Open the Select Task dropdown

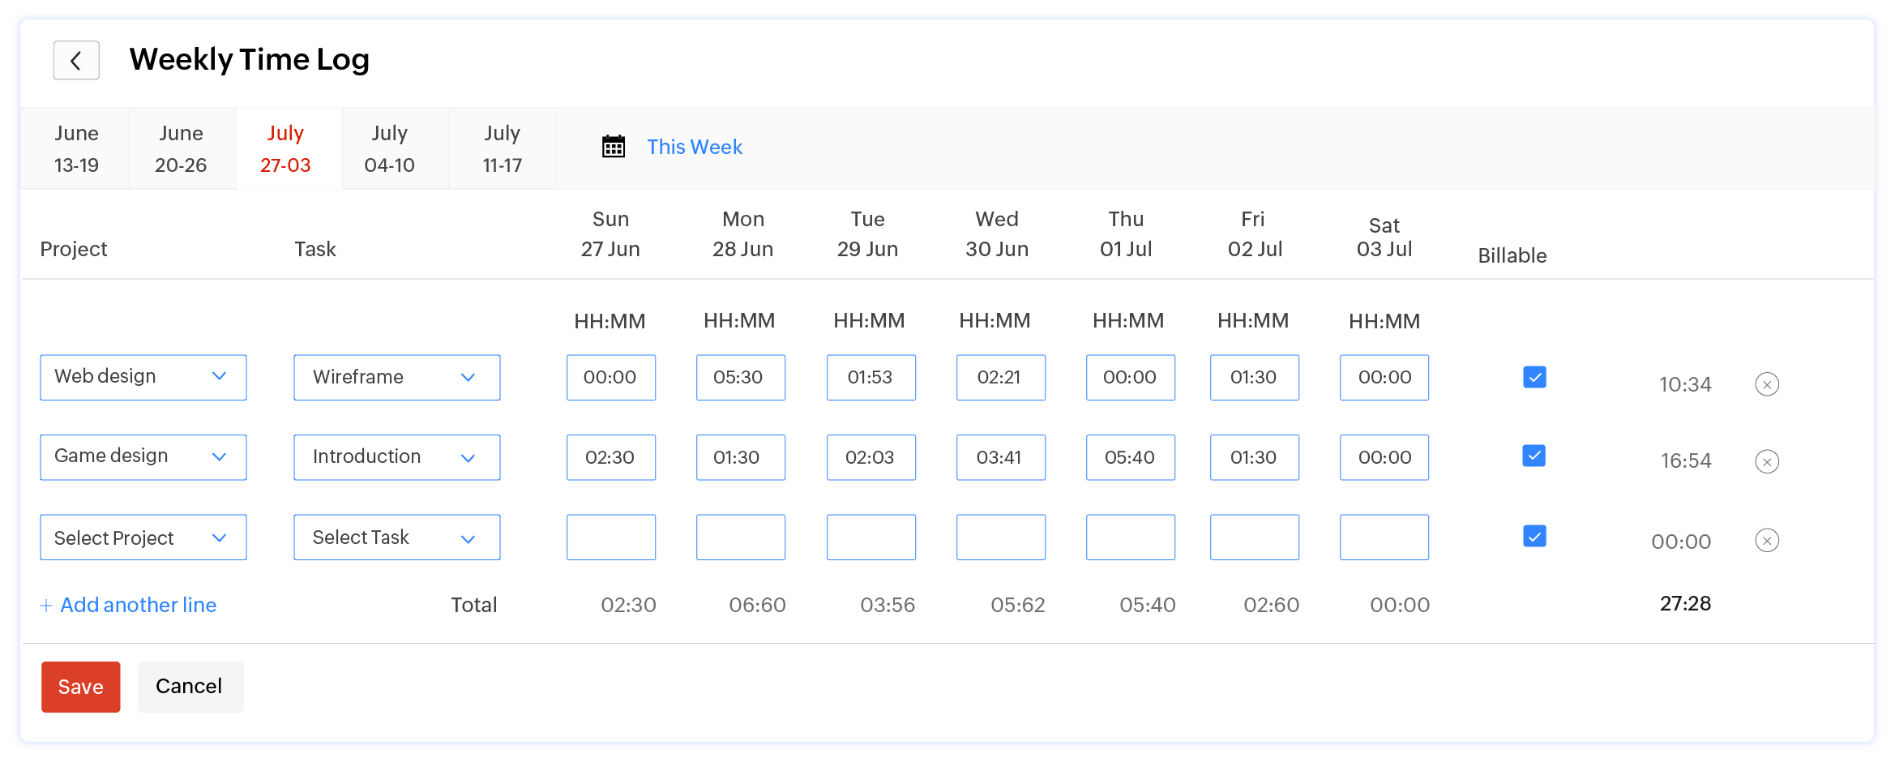(x=397, y=538)
